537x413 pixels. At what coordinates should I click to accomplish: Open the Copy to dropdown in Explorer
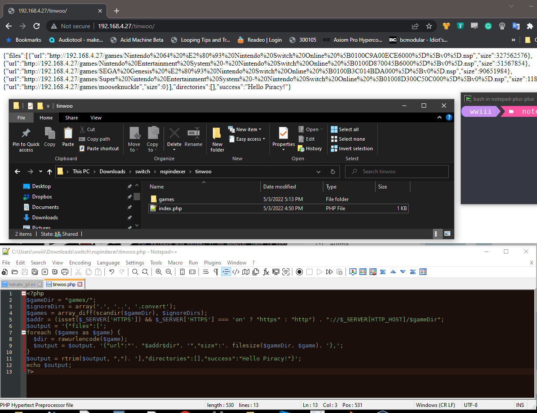pyautogui.click(x=152, y=140)
